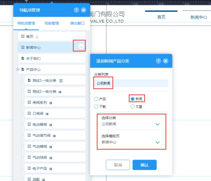Open the 选择分类 dropdown
This screenshot has width=211, height=181.
pos(131,124)
